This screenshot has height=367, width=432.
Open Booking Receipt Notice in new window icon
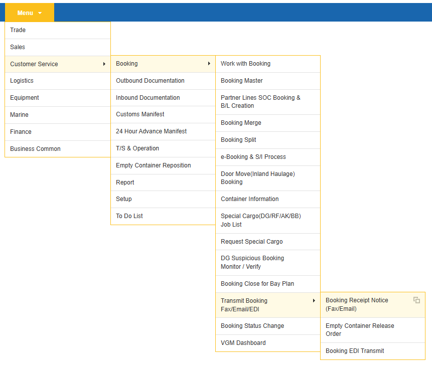coord(416,300)
